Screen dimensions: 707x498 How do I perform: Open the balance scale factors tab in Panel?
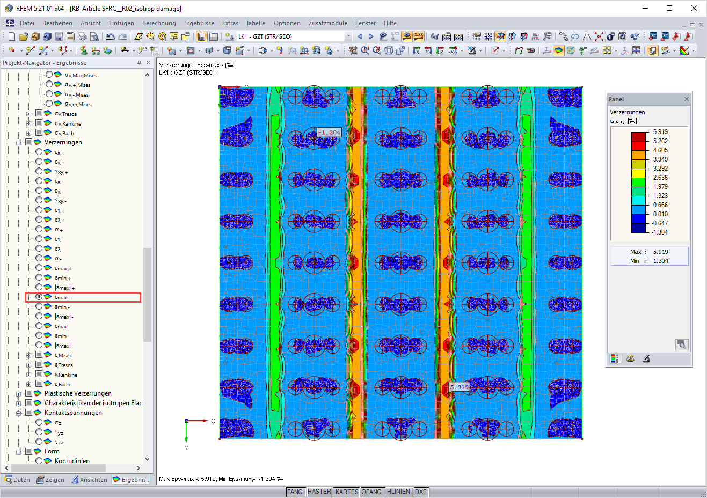[630, 358]
